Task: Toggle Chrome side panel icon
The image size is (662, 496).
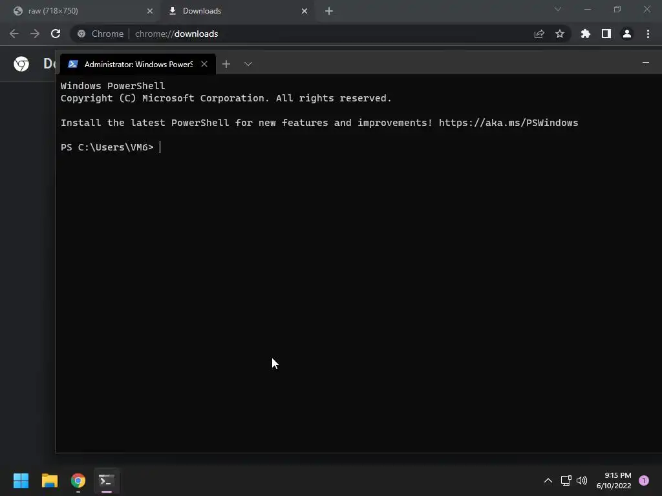Action: pyautogui.click(x=606, y=34)
